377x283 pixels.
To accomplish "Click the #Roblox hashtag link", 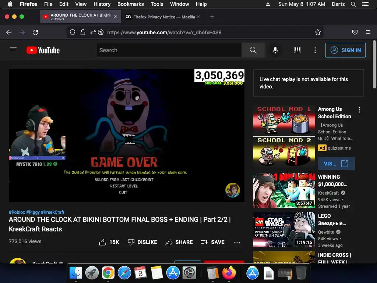I will pyautogui.click(x=17, y=212).
